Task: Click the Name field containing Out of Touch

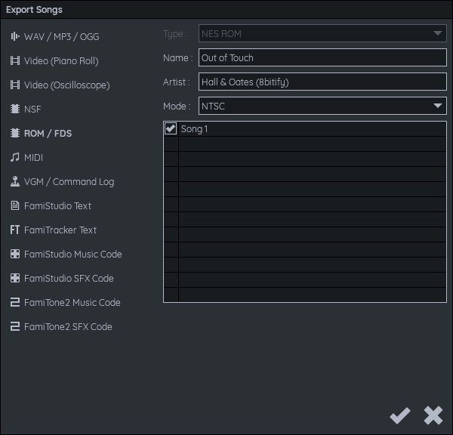Action: 322,58
